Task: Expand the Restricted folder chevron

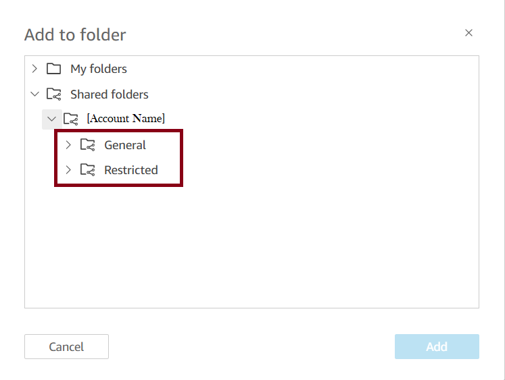Action: (68, 169)
